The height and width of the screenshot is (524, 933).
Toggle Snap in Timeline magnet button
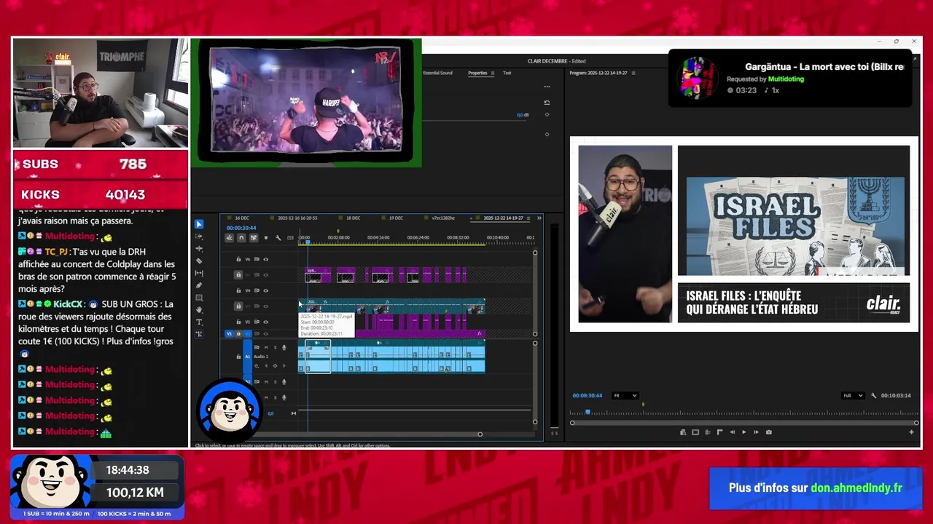coord(241,237)
